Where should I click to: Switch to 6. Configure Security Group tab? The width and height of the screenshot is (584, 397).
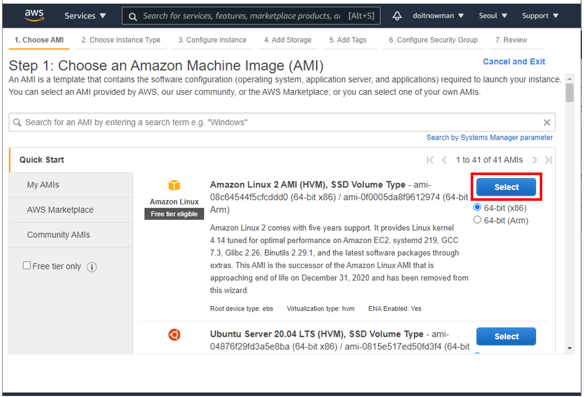pyautogui.click(x=433, y=40)
